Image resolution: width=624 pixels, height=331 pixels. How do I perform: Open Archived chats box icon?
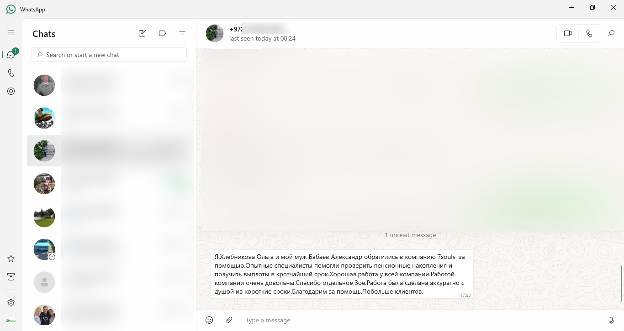[11, 277]
